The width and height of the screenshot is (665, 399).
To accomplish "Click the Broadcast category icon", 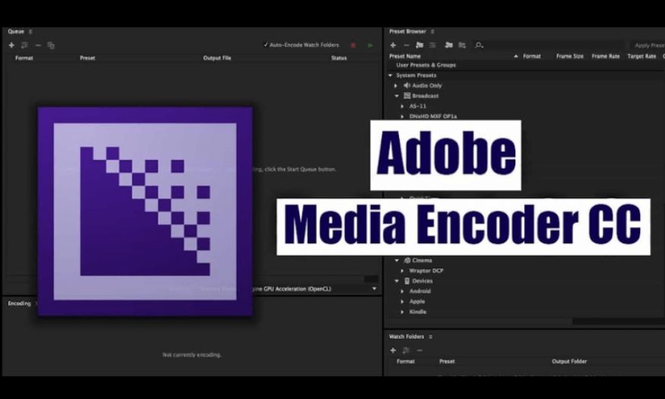I will 407,96.
